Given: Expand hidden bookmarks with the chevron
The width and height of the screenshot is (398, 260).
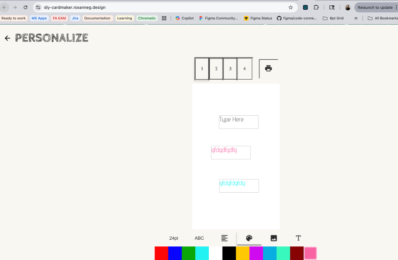Looking at the screenshot, I should [355, 18].
